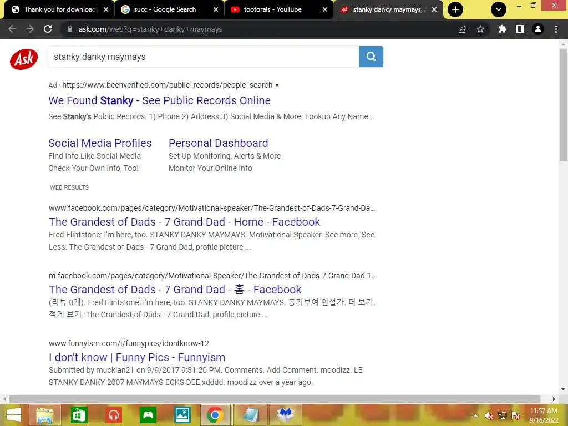568x426 pixels.
Task: Click the vertical scrollbar thumb
Action: [563, 104]
